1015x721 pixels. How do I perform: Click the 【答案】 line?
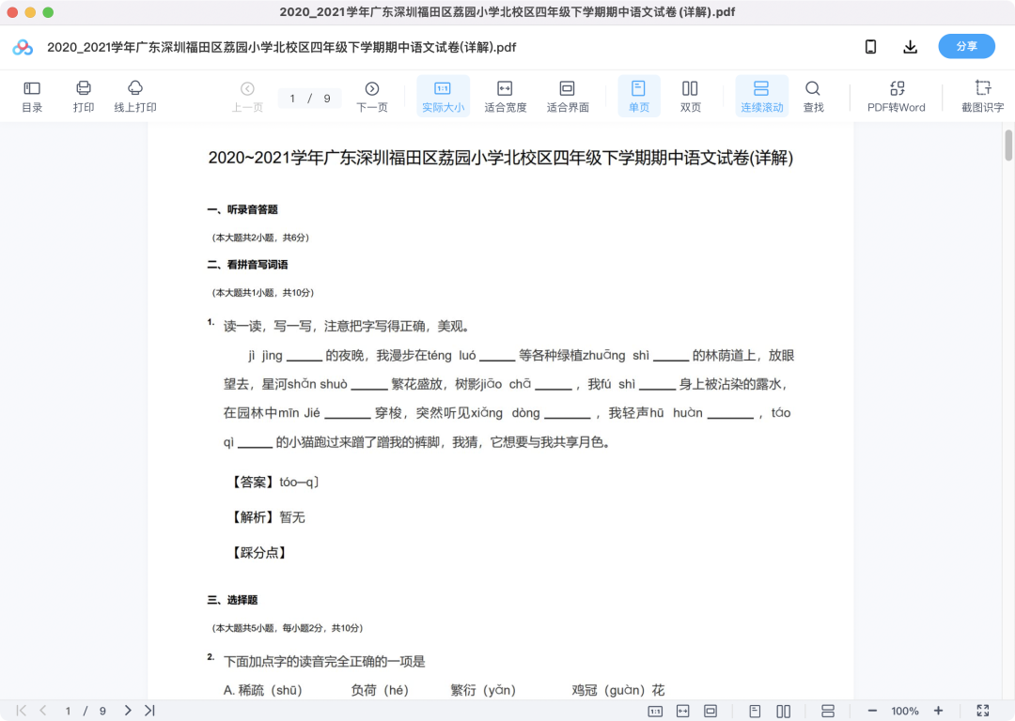click(273, 483)
